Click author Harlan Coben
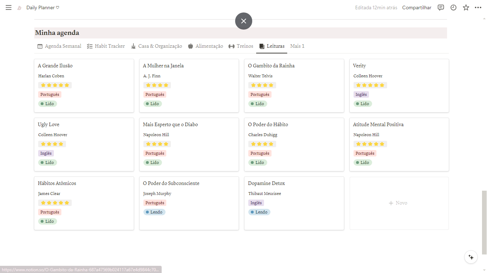The image size is (487, 273). [x=51, y=76]
